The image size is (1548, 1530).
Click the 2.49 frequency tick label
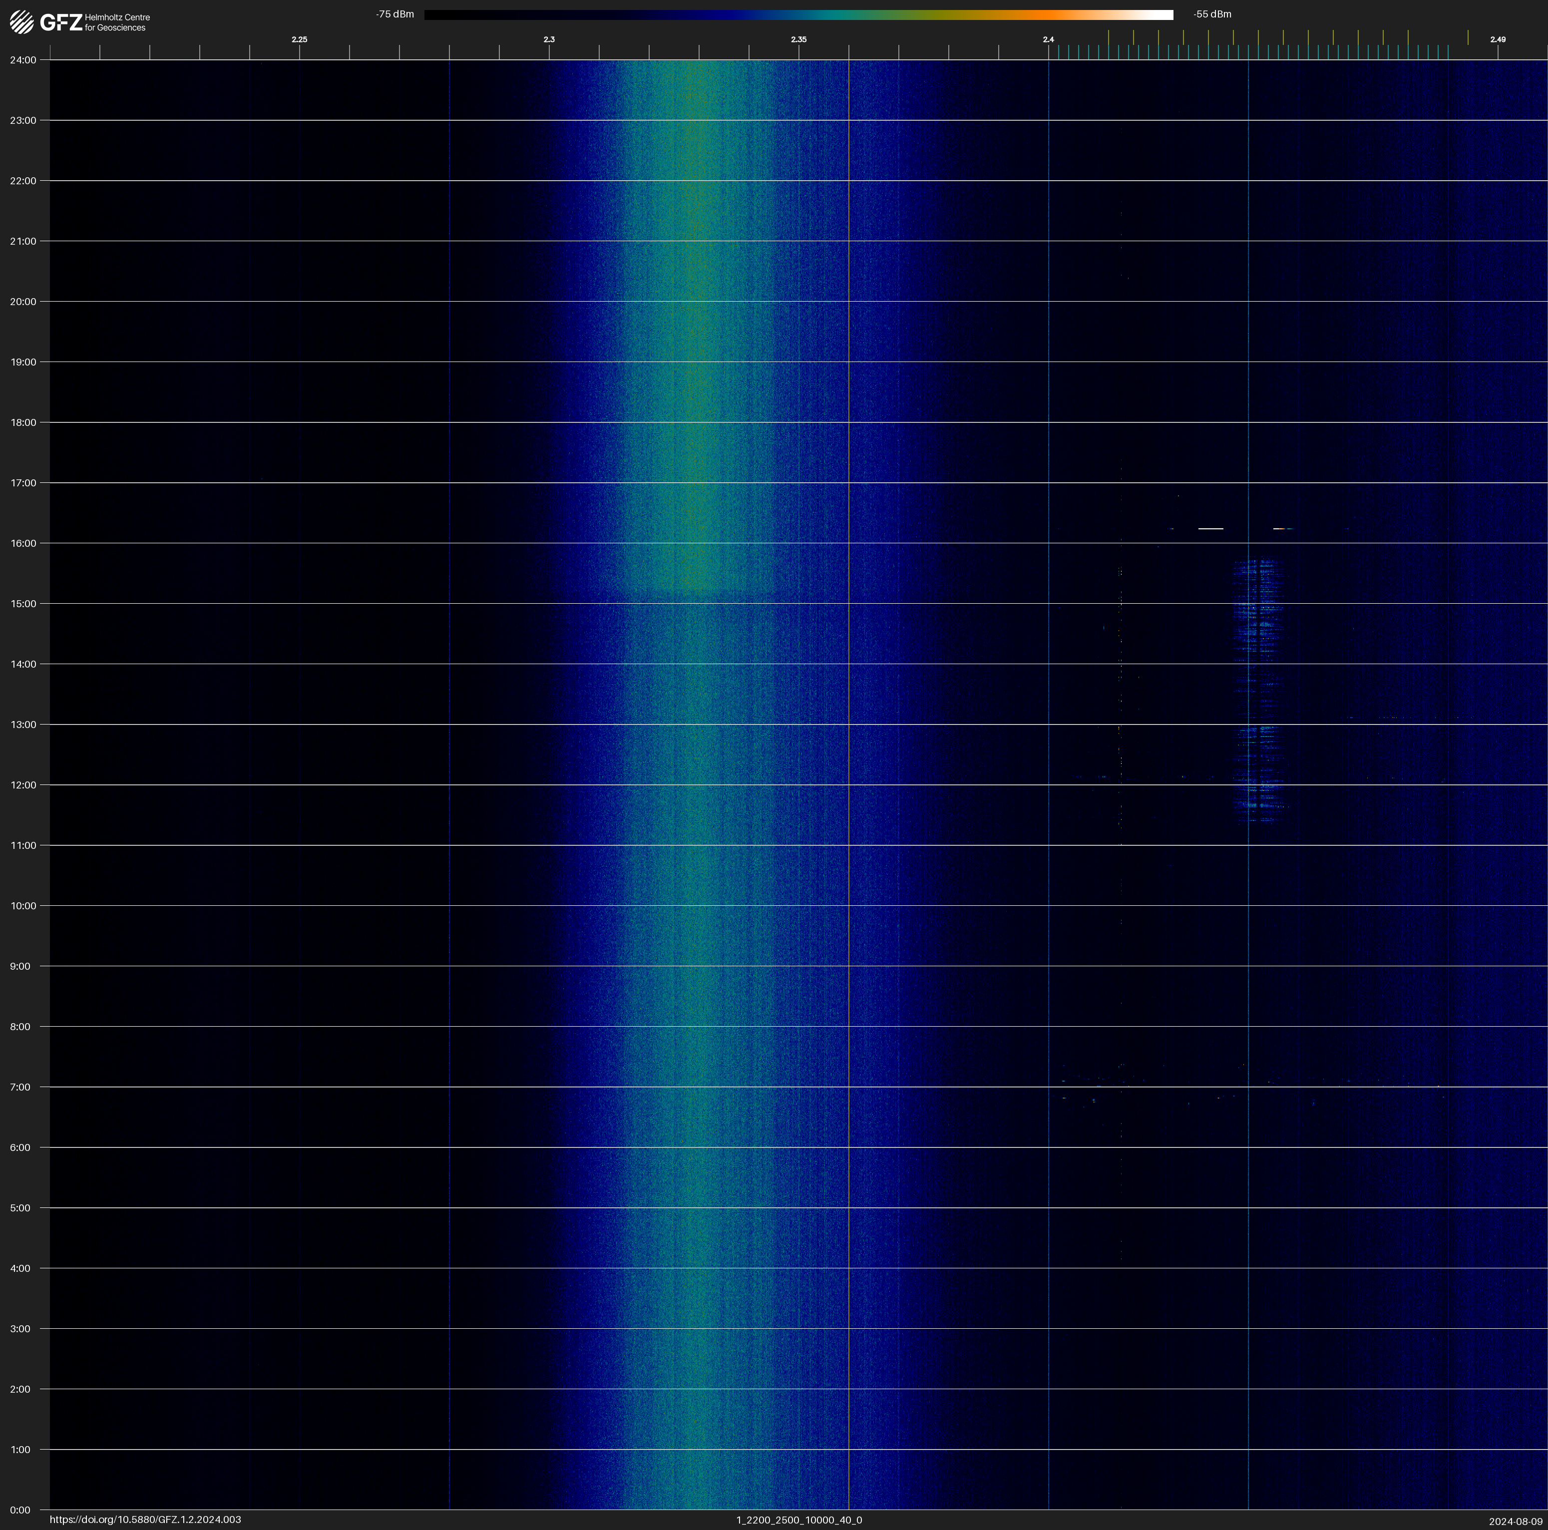[1497, 39]
